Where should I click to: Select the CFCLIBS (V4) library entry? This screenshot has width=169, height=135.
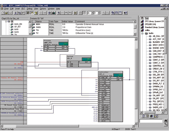[150, 24]
